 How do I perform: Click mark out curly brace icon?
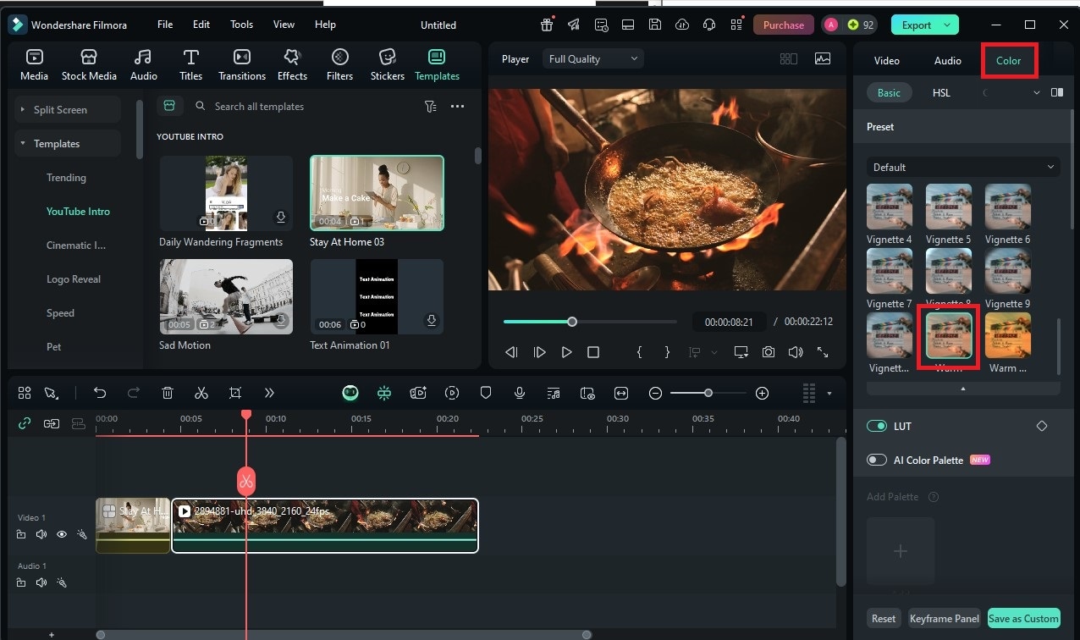(x=667, y=352)
